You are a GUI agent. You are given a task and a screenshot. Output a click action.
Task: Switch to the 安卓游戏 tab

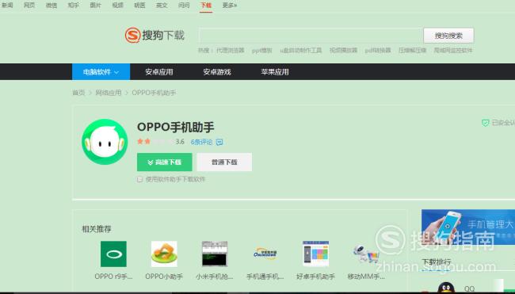(217, 71)
